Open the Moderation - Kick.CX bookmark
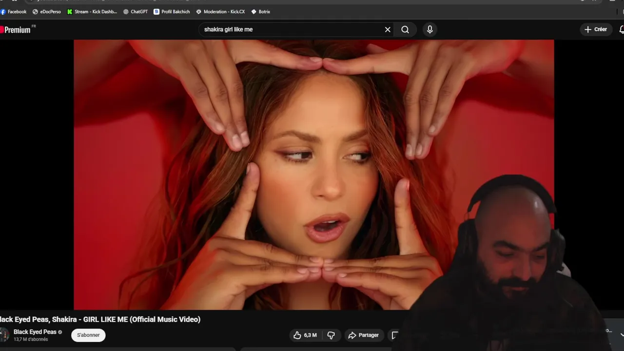This screenshot has height=351, width=624. 220,12
